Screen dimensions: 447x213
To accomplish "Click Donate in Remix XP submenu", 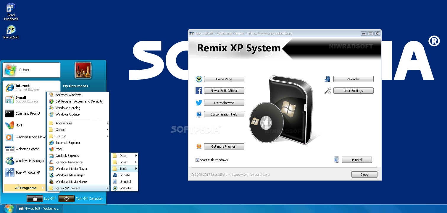I will (125, 175).
